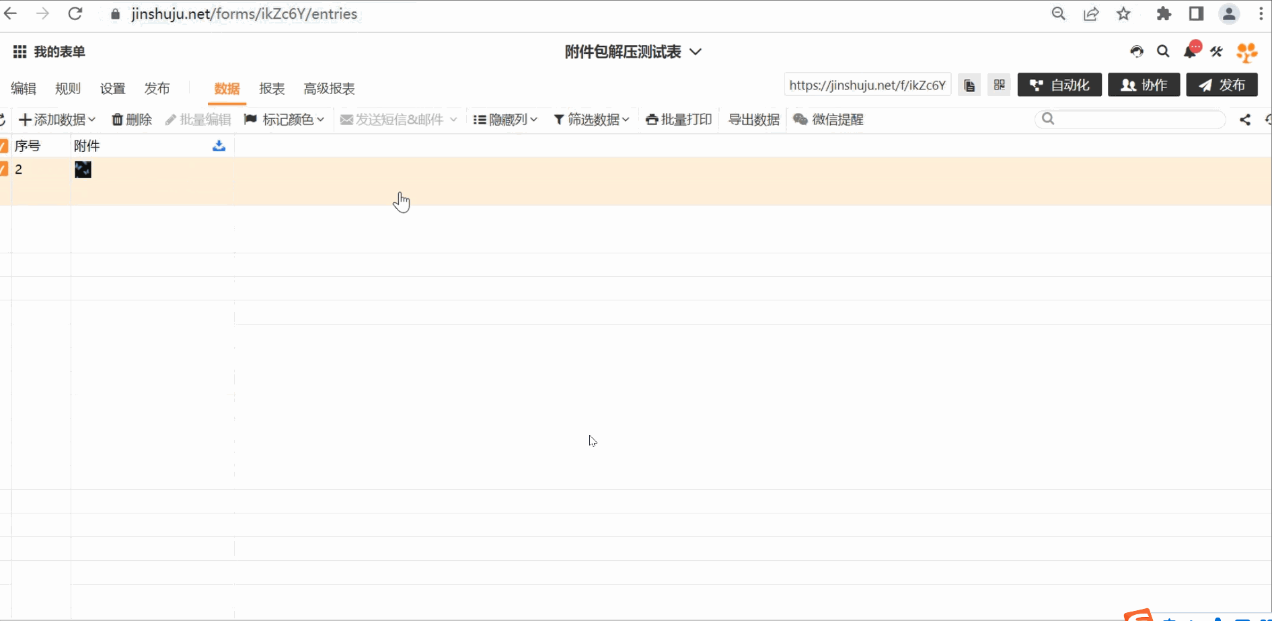
Task: Open the customer support headset icon
Action: point(1137,52)
